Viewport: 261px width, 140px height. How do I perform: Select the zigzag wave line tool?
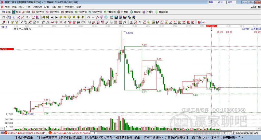(x=111, y=22)
